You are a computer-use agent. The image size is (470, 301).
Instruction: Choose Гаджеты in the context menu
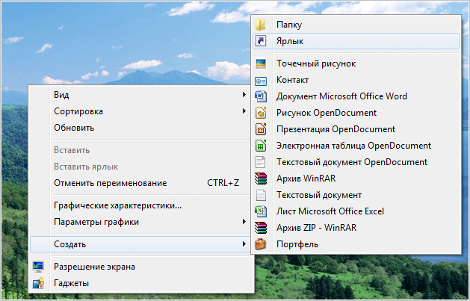pos(141,283)
